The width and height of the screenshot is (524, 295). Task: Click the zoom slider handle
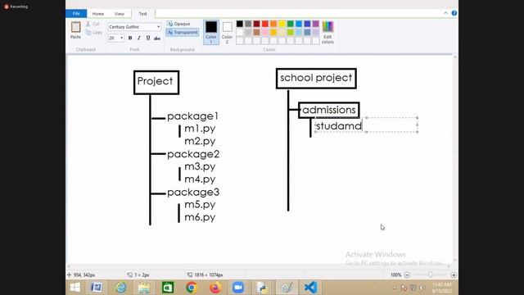coord(431,275)
